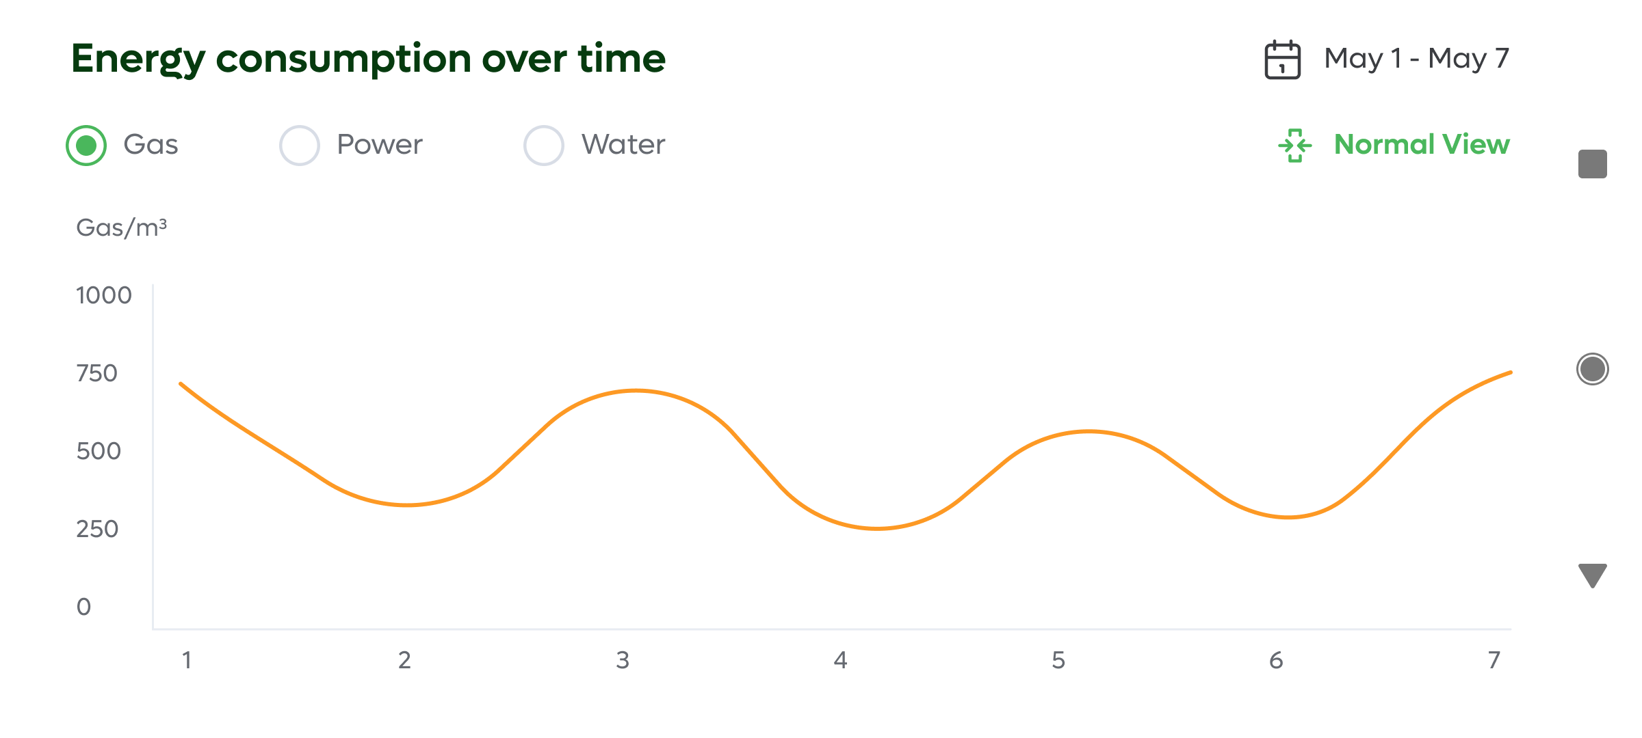Switch to Normal View
The image size is (1642, 738).
coord(1422,145)
